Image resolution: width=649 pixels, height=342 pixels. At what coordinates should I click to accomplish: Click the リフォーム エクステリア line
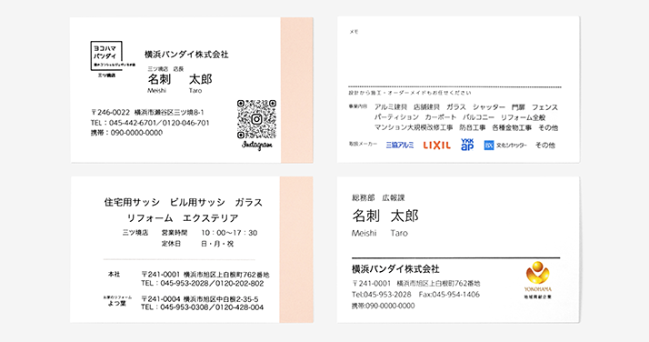tap(183, 217)
